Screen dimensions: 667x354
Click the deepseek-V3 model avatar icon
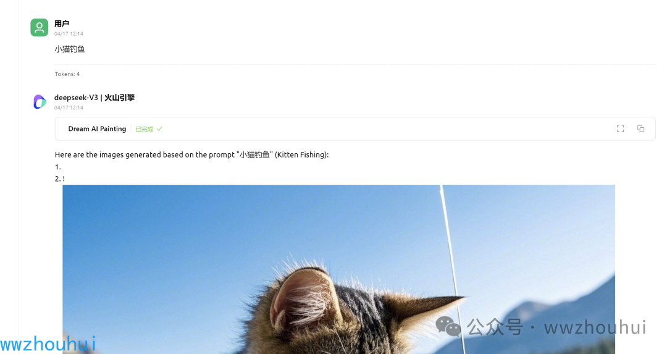click(40, 102)
